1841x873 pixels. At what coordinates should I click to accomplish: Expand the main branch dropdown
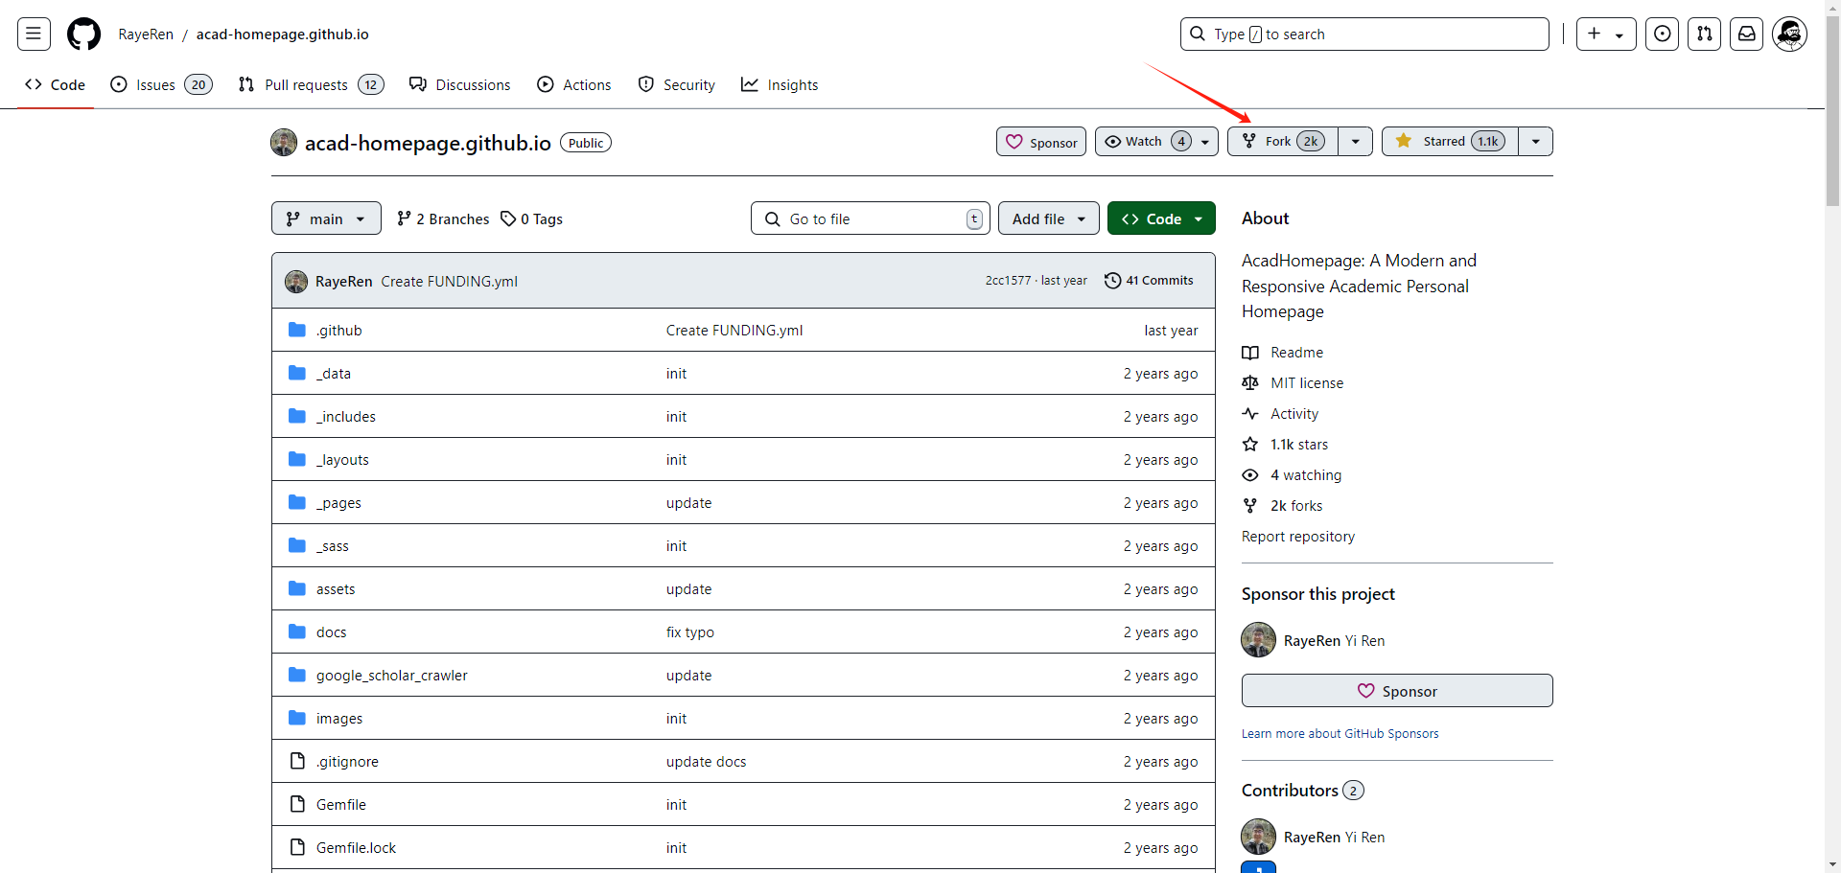pyautogui.click(x=326, y=219)
